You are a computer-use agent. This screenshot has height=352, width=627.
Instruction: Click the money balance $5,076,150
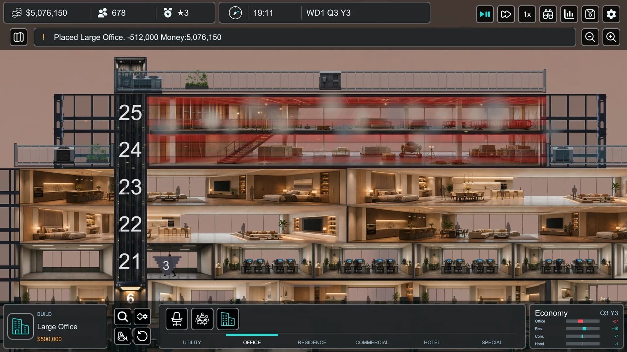pos(46,13)
